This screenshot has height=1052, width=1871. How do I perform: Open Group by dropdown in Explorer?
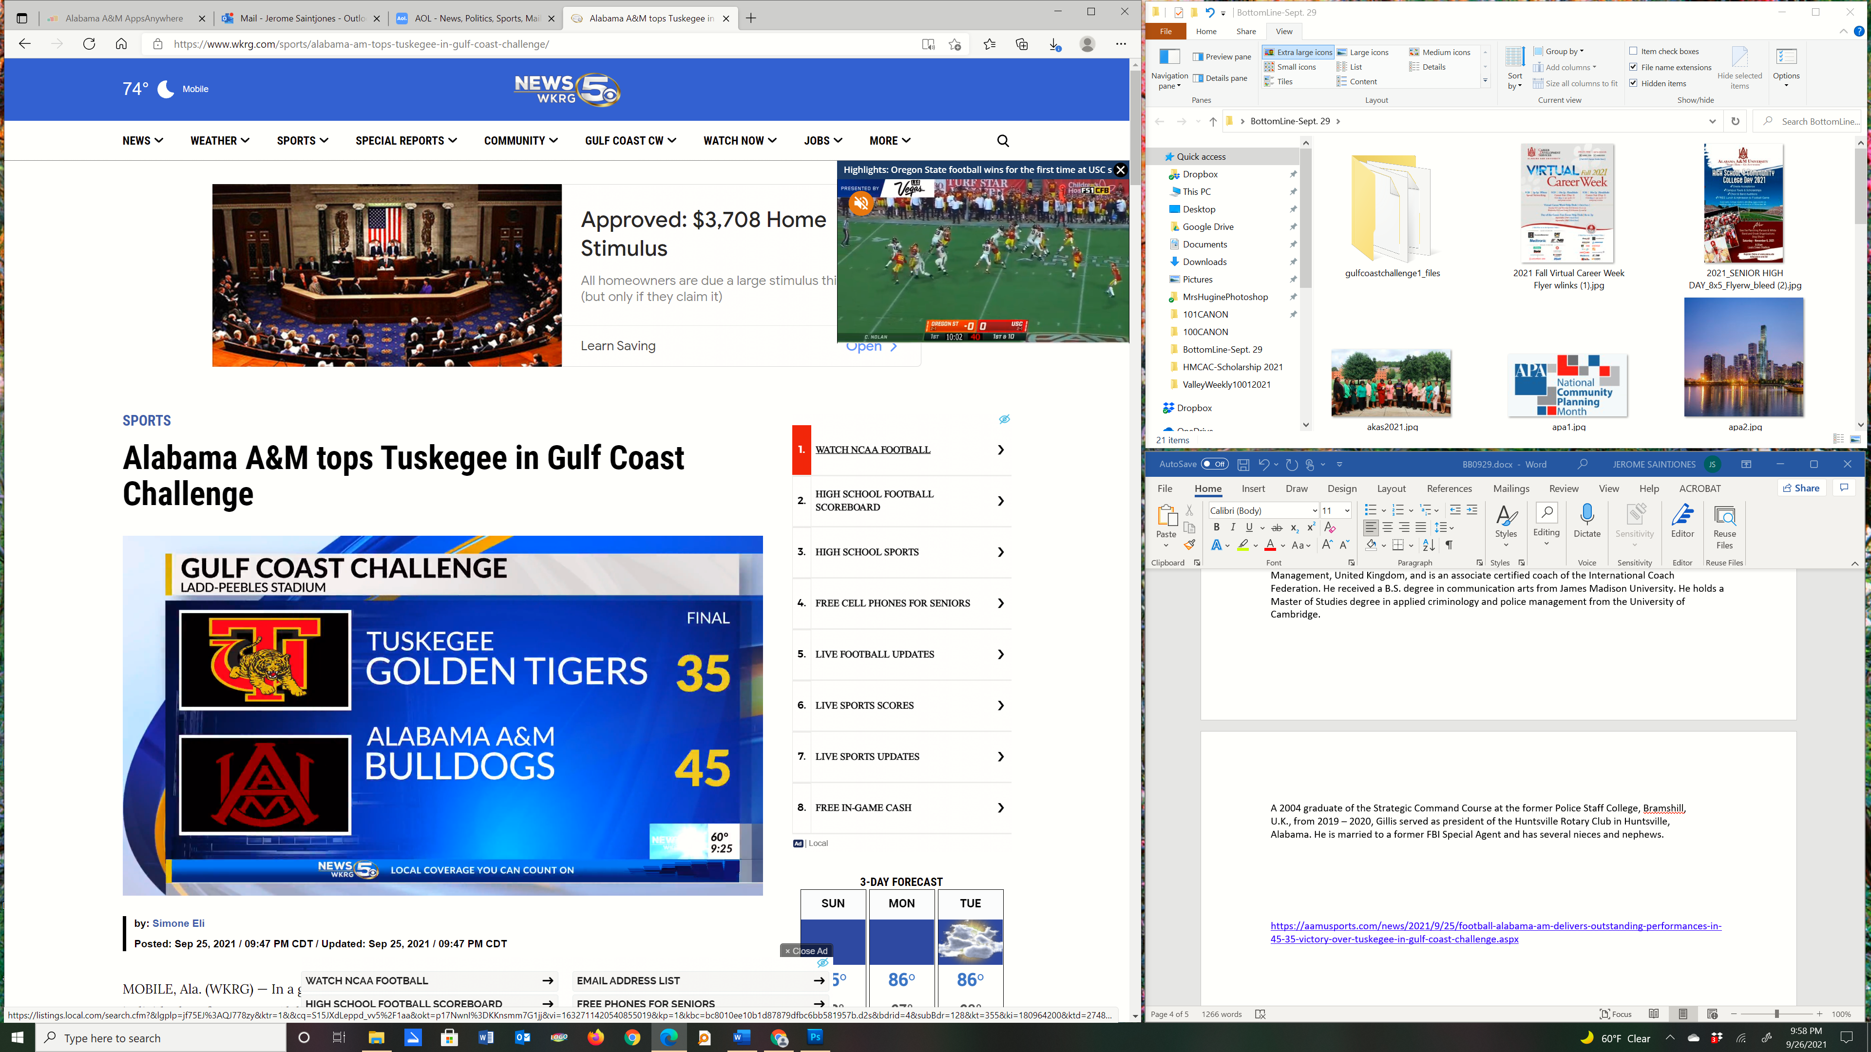click(x=1559, y=51)
